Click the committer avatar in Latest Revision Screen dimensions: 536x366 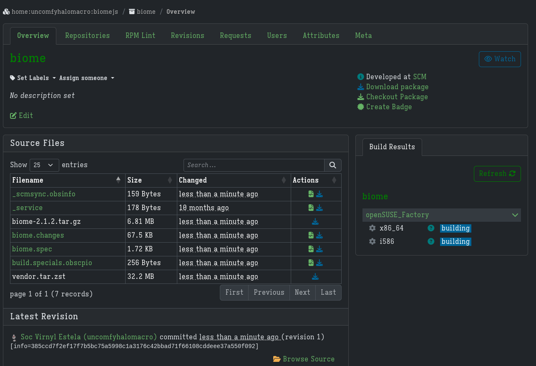click(x=14, y=337)
